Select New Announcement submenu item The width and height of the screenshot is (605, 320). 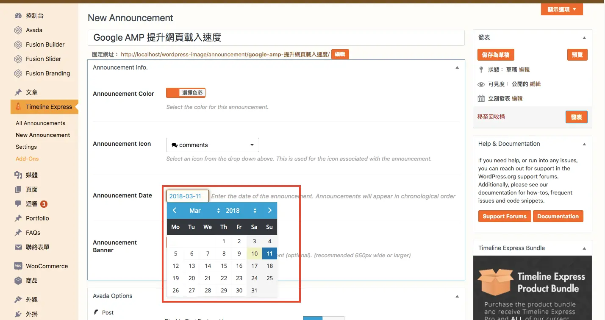pyautogui.click(x=43, y=135)
